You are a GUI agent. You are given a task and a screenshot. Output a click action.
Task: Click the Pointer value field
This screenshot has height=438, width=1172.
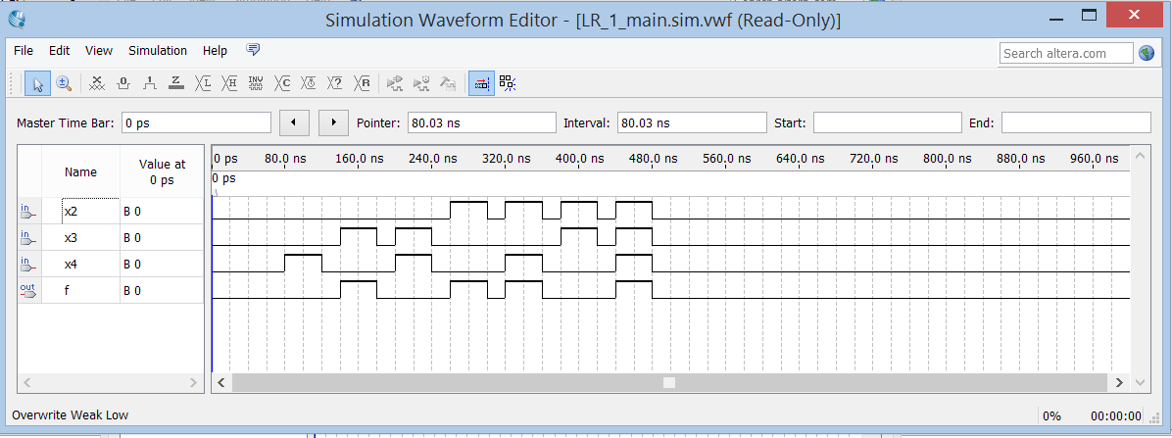pyautogui.click(x=482, y=122)
